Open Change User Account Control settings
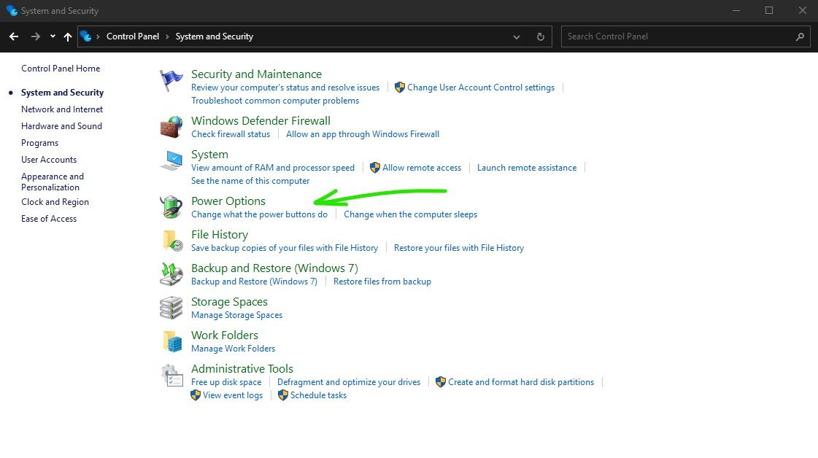 (x=480, y=88)
